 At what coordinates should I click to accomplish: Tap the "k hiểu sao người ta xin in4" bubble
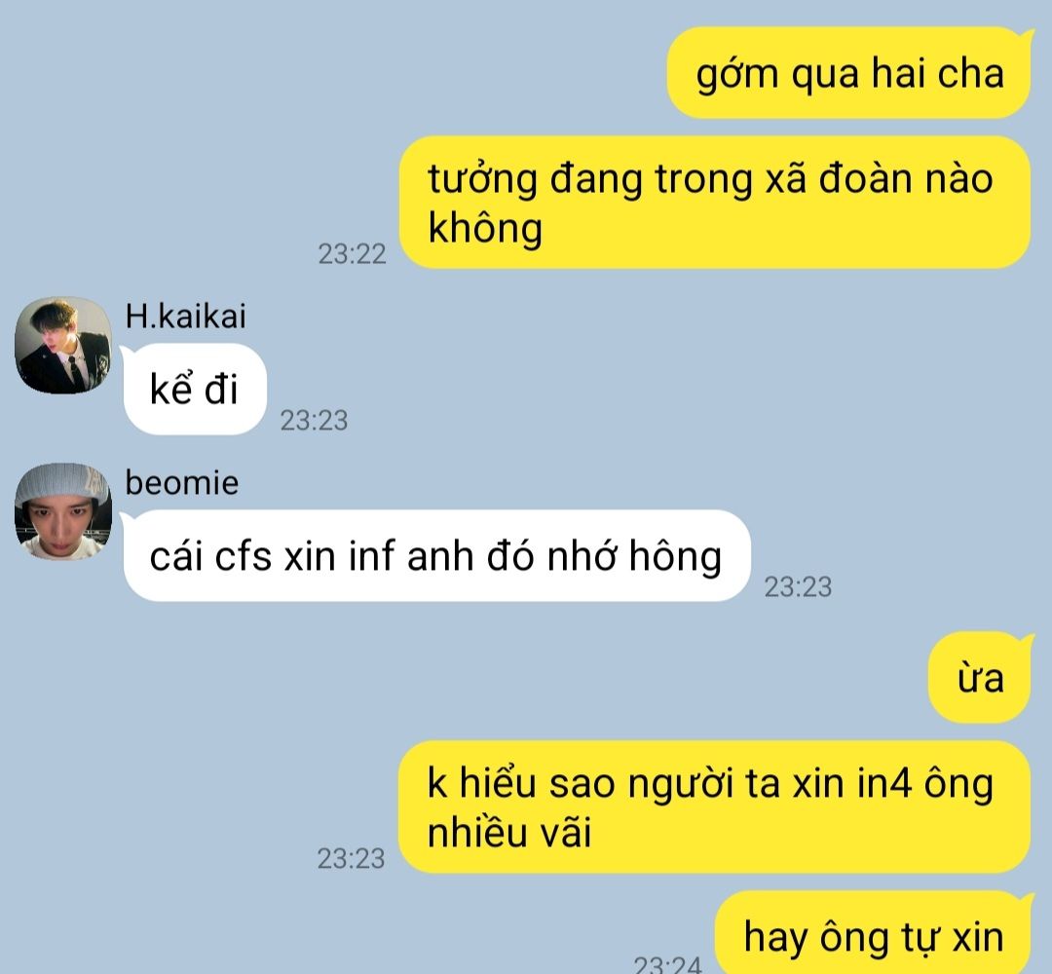click(715, 807)
